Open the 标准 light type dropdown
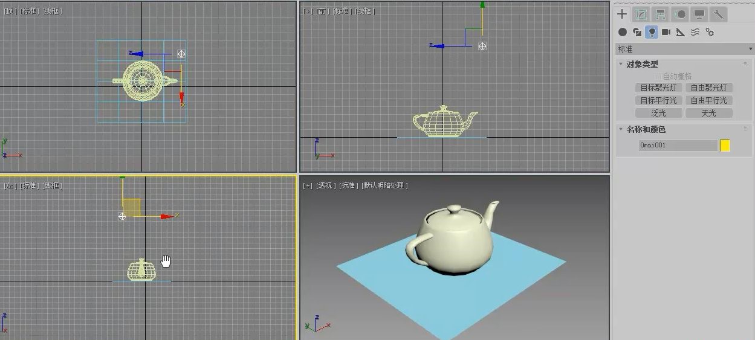 point(684,49)
